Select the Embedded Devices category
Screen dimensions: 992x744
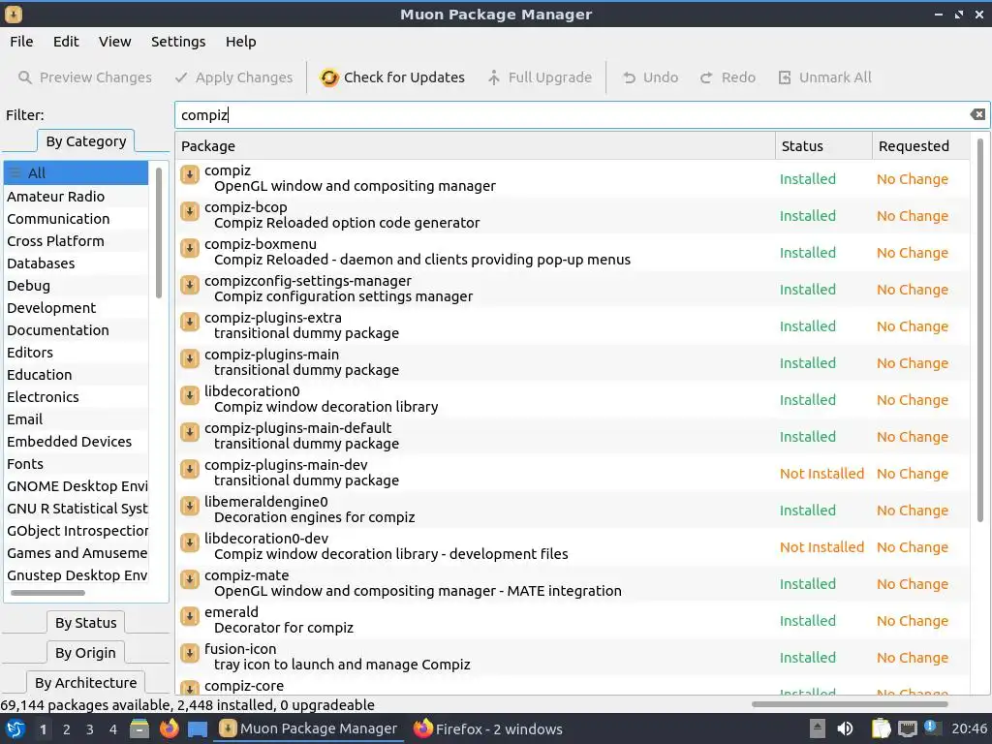coord(76,442)
